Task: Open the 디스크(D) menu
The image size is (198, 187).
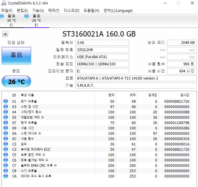Action: [71, 11]
